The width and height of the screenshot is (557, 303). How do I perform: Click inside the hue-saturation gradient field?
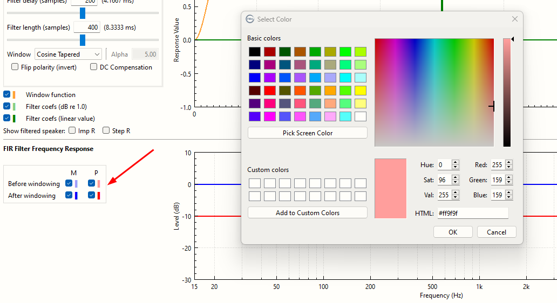point(434,92)
